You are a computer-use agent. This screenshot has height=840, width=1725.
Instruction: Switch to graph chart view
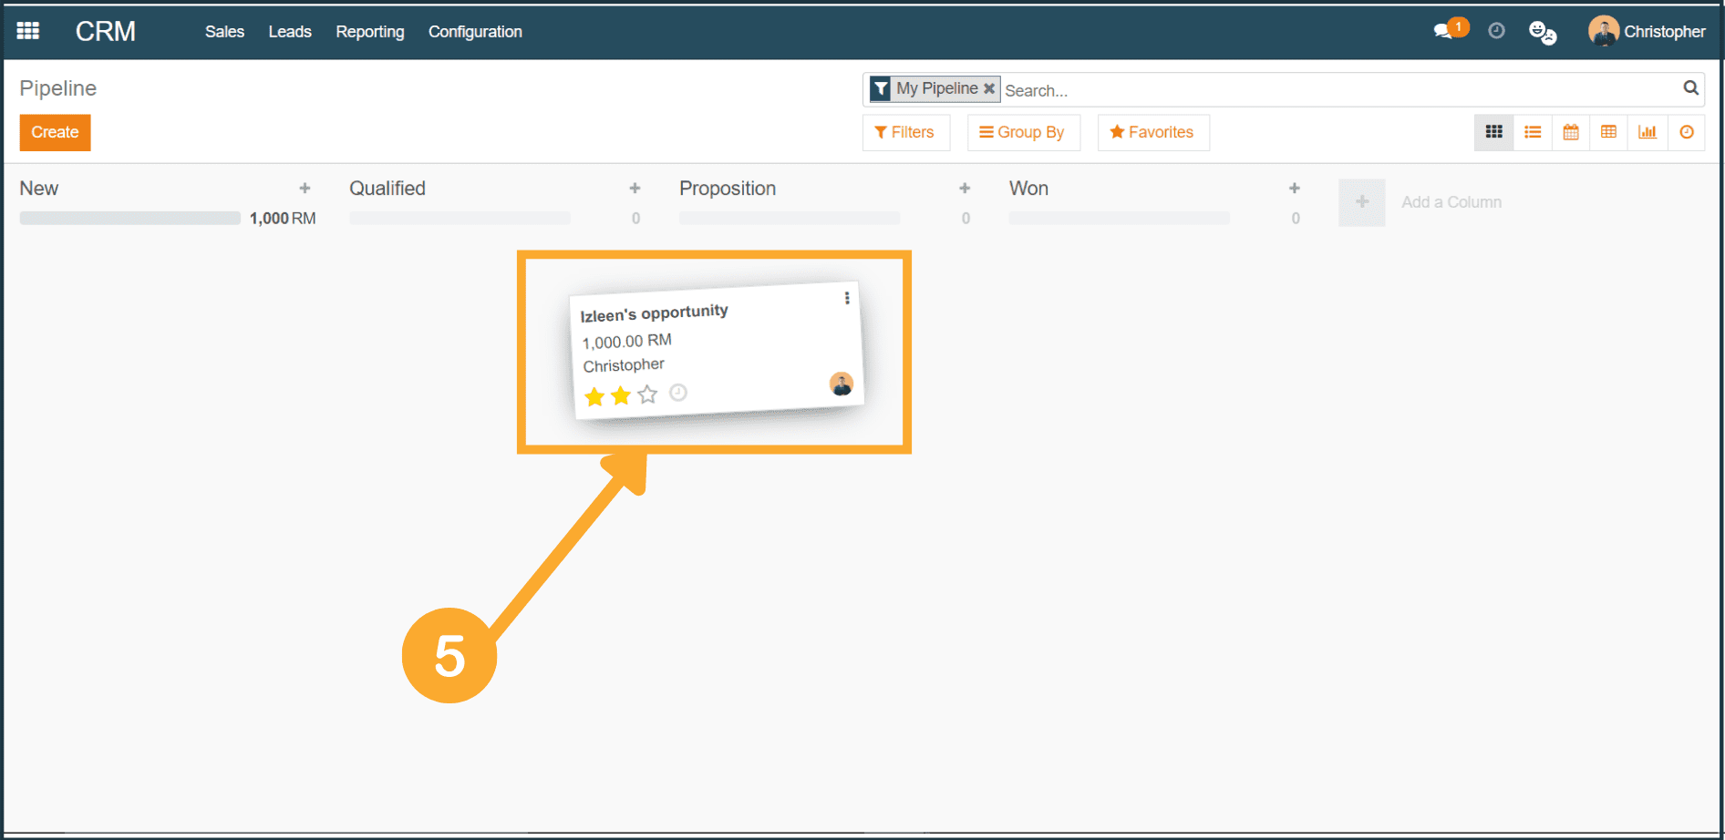pos(1648,133)
